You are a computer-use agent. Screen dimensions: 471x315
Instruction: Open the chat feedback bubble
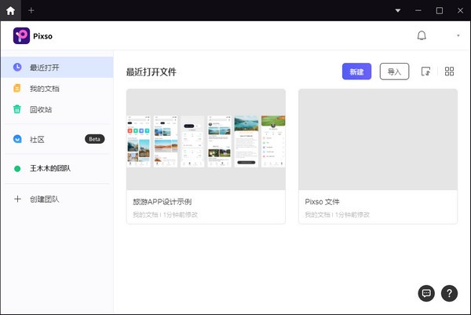coord(426,293)
